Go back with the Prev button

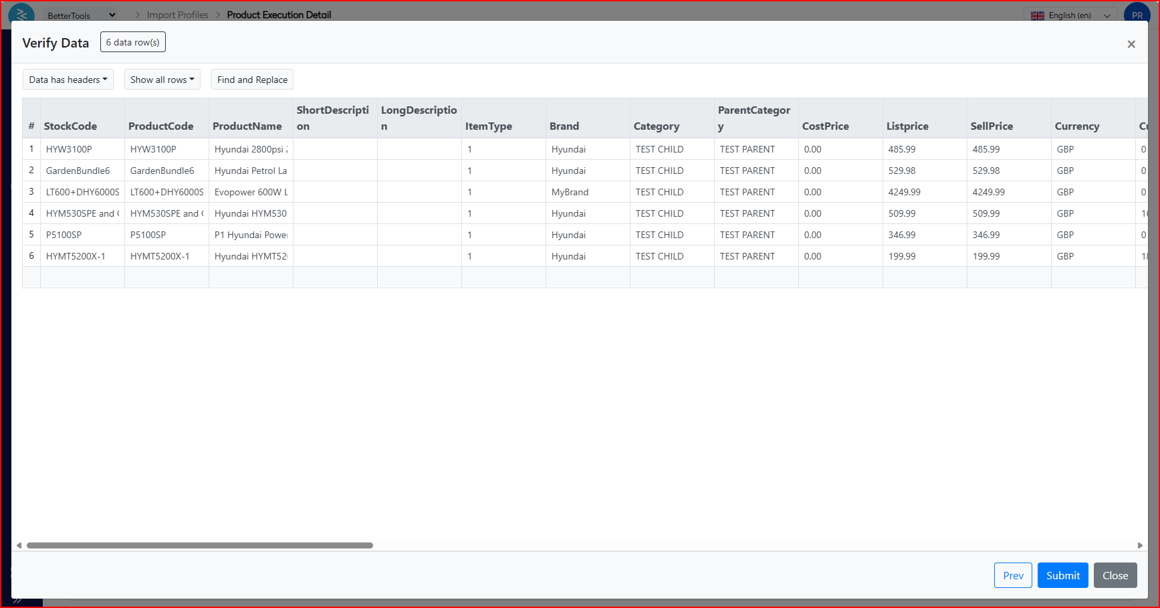coord(1012,575)
